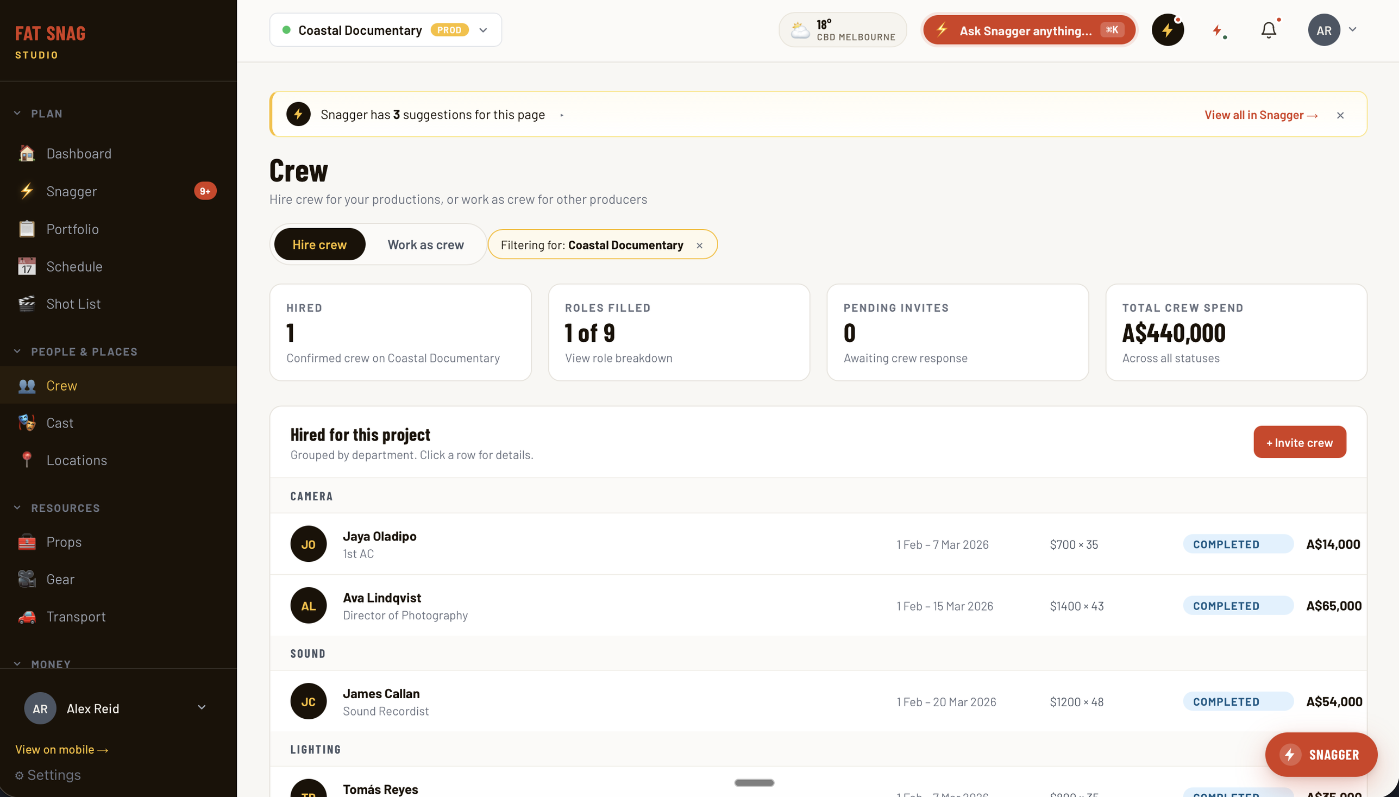Click the AL avatar for Ava Lindqvist
Image resolution: width=1399 pixels, height=797 pixels.
308,605
